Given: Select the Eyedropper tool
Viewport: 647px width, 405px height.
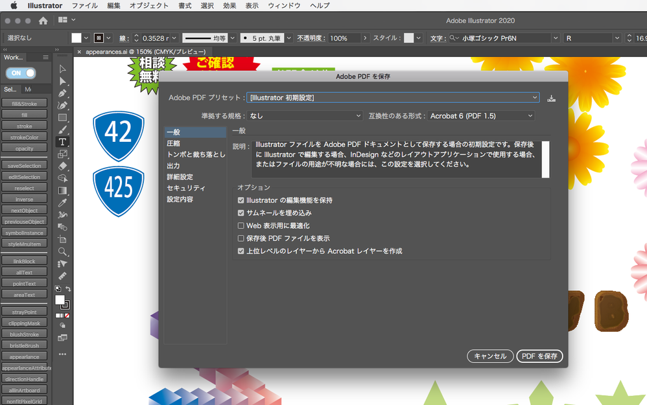Looking at the screenshot, I should [62, 204].
